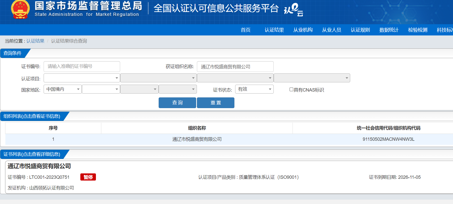The width and height of the screenshot is (453, 204).
Task: Open the fourth 国家地区 dropdown
Action: click(178, 89)
